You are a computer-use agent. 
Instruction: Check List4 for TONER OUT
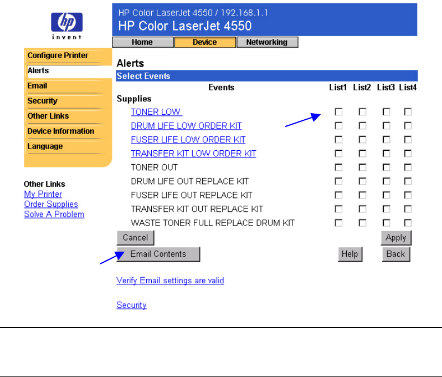408,167
